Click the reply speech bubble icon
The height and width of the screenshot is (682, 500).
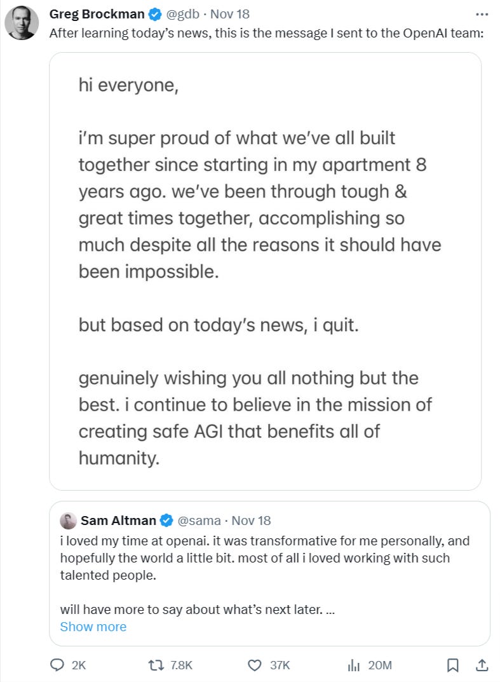58,665
